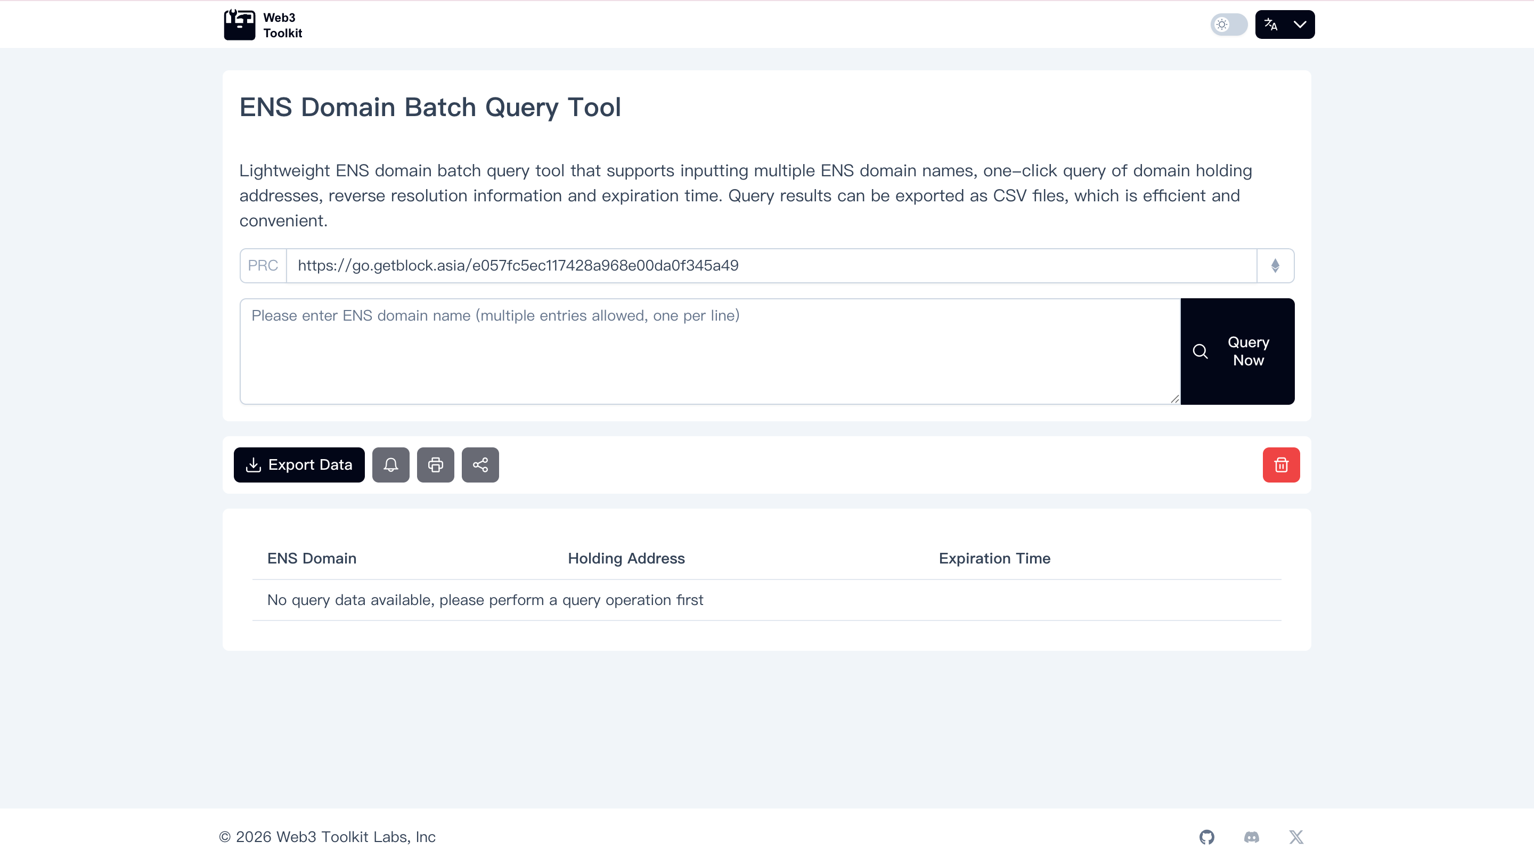Click the bell notification icon button
Image resolution: width=1534 pixels, height=866 pixels.
point(390,464)
